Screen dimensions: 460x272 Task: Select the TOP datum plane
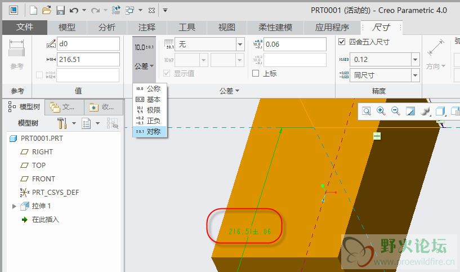(39, 165)
